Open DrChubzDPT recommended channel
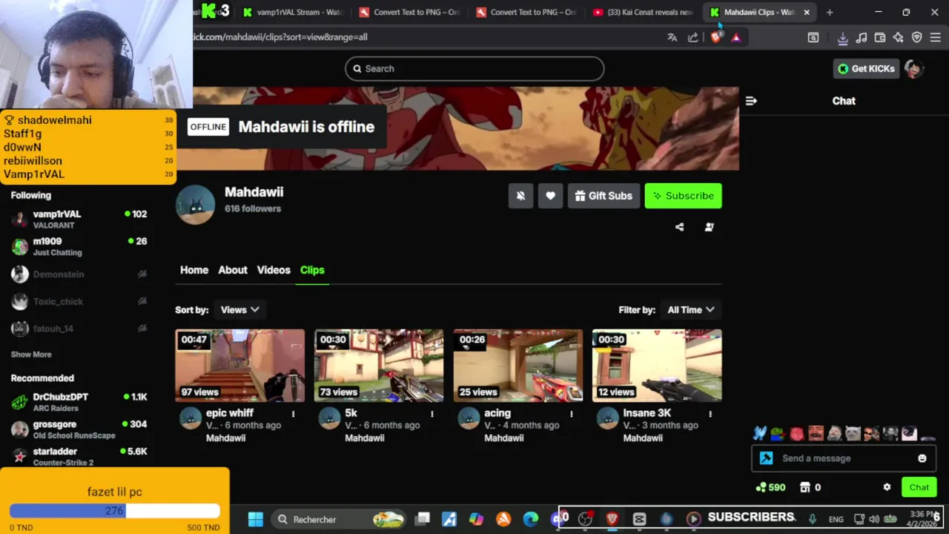This screenshot has width=949, height=534. pos(79,403)
